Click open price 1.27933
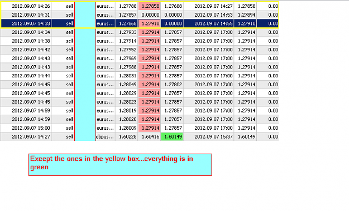 tap(127, 32)
